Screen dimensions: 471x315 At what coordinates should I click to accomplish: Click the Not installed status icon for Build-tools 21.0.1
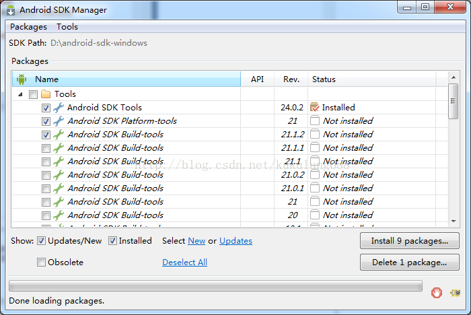click(x=314, y=188)
